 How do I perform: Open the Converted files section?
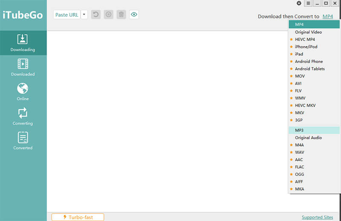click(23, 141)
